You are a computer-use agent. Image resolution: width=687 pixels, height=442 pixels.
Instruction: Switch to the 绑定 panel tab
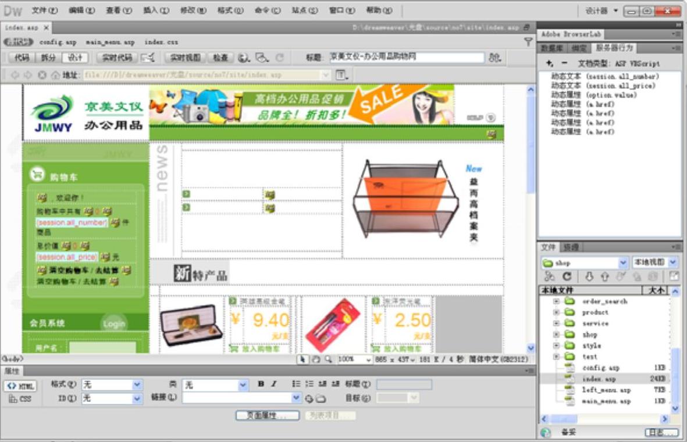[579, 48]
